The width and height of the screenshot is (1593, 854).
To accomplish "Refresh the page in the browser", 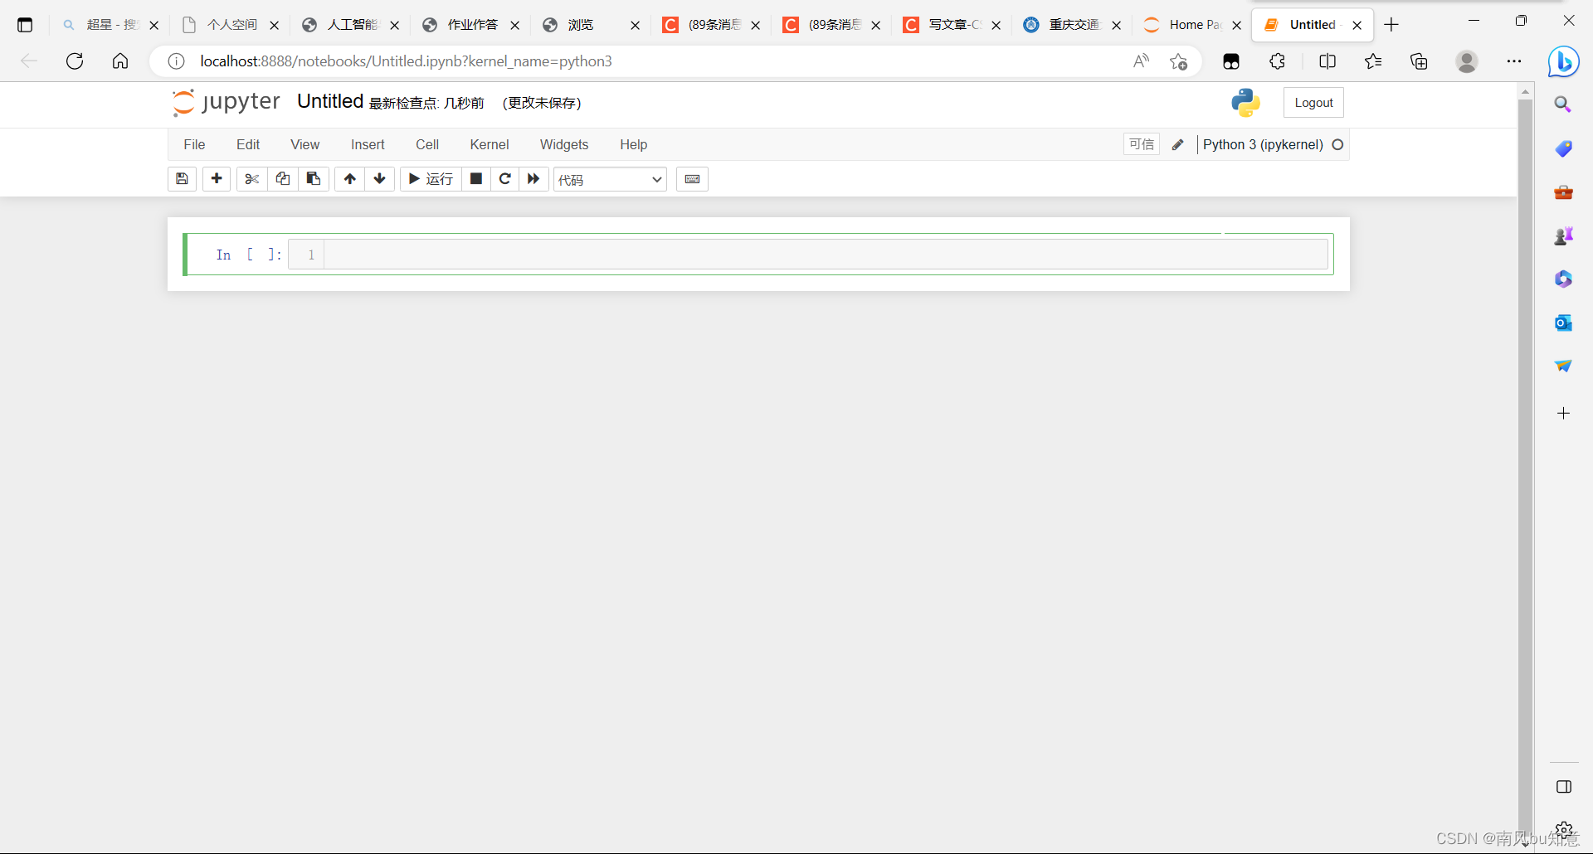I will click(75, 61).
